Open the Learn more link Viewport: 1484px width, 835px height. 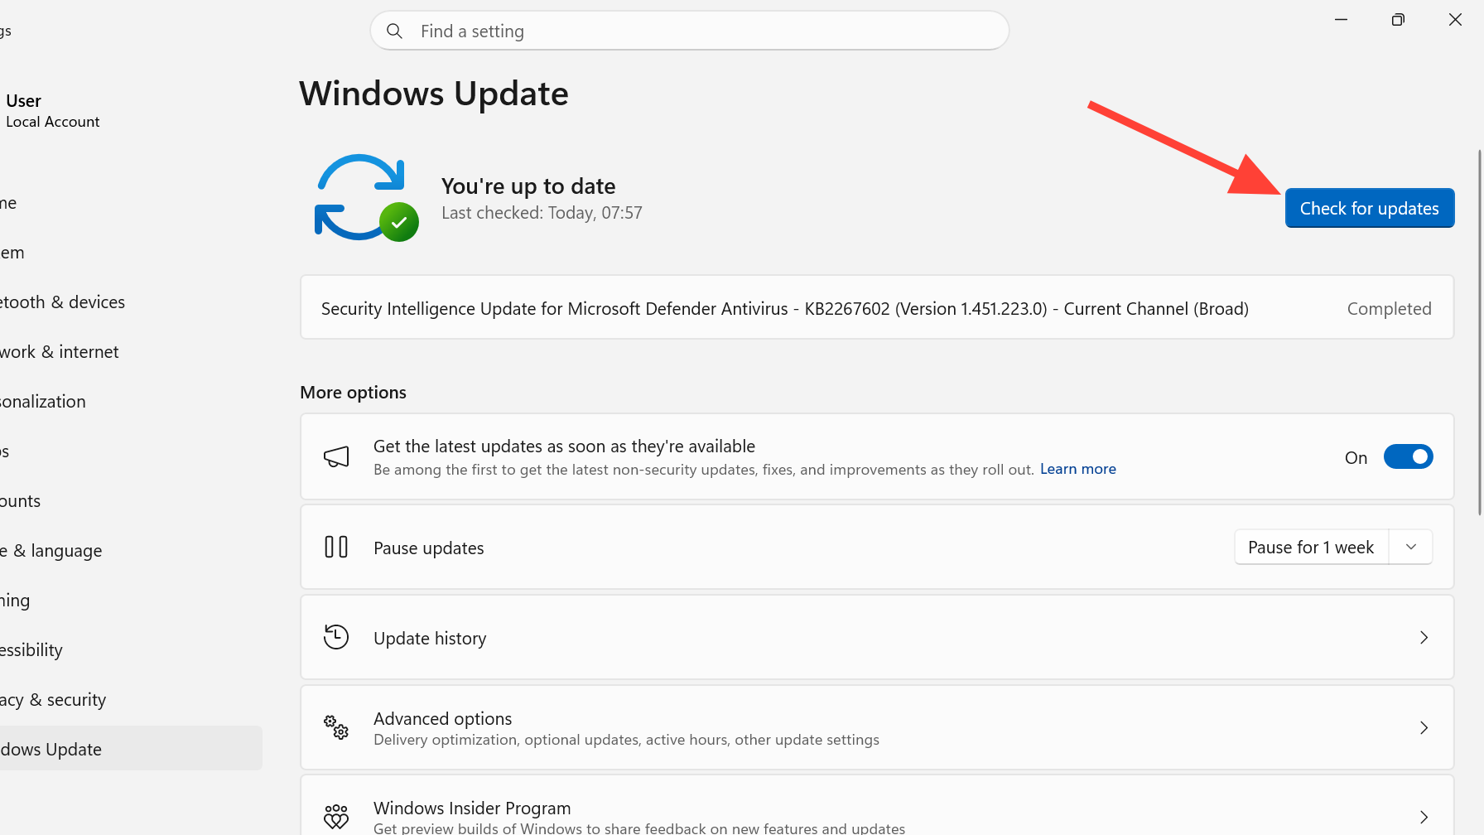pyautogui.click(x=1078, y=469)
